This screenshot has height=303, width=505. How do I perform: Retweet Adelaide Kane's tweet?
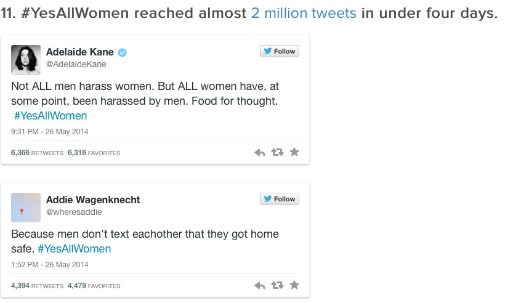point(277,152)
